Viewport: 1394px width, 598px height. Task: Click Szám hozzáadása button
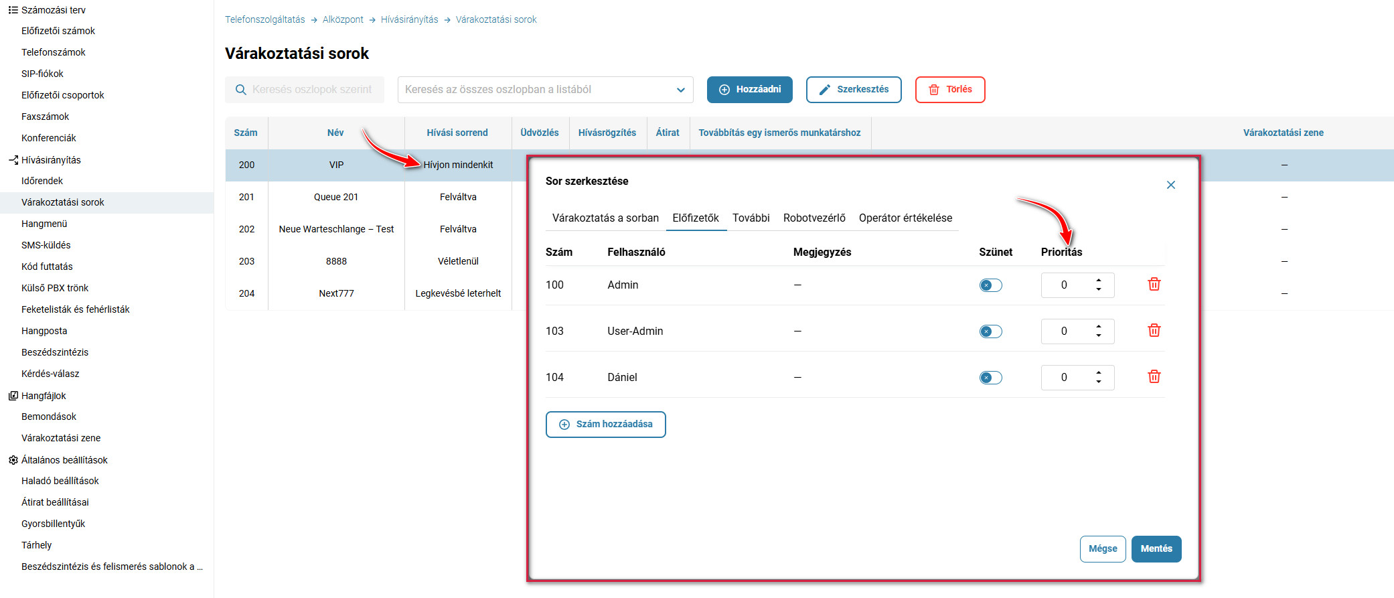tap(605, 425)
